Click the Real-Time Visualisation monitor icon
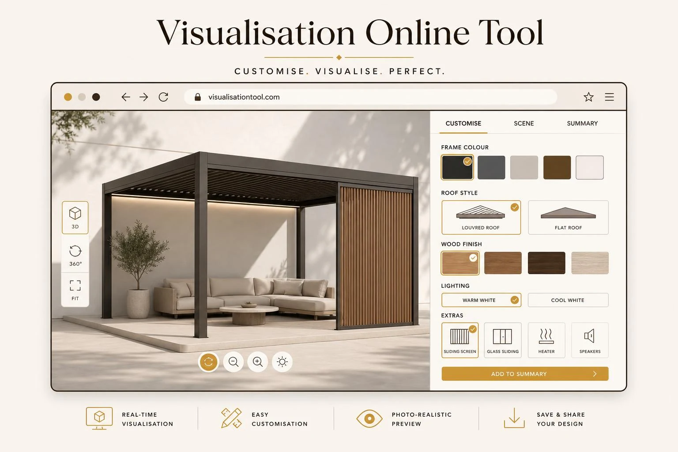This screenshot has height=452, width=678. coord(99,418)
